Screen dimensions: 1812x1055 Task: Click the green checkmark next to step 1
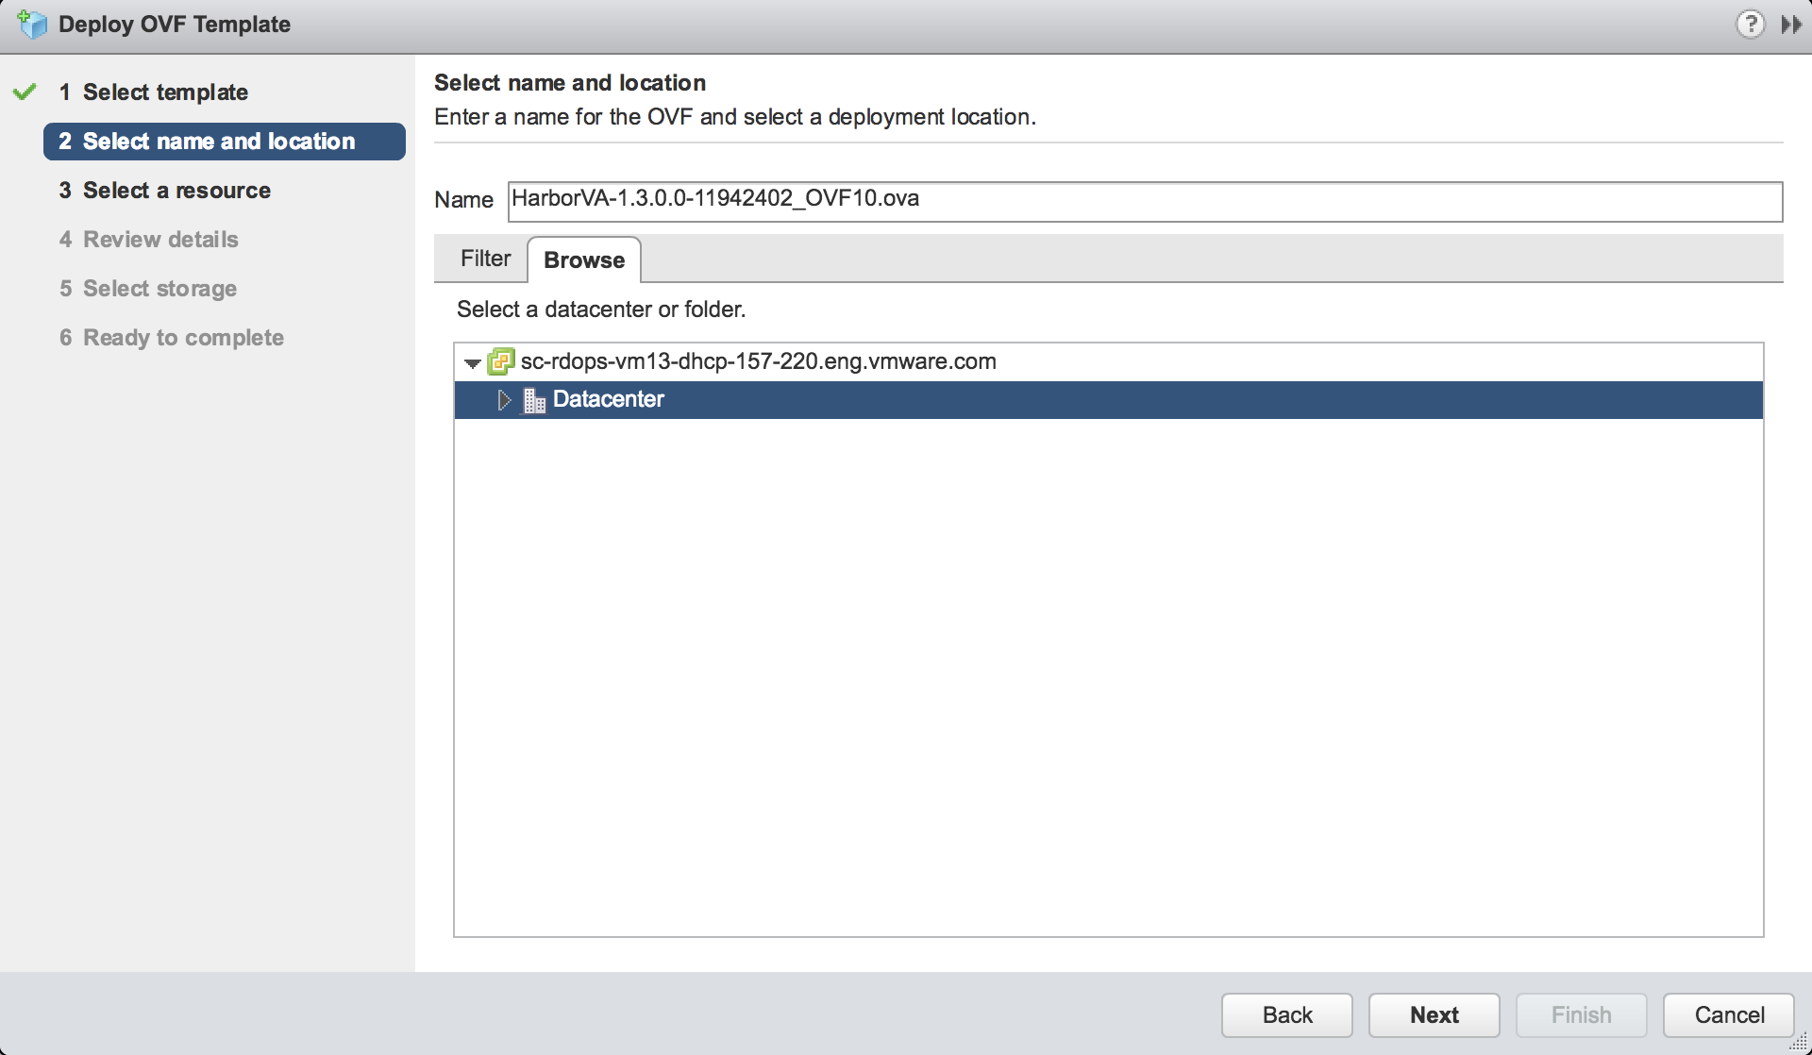(x=27, y=92)
